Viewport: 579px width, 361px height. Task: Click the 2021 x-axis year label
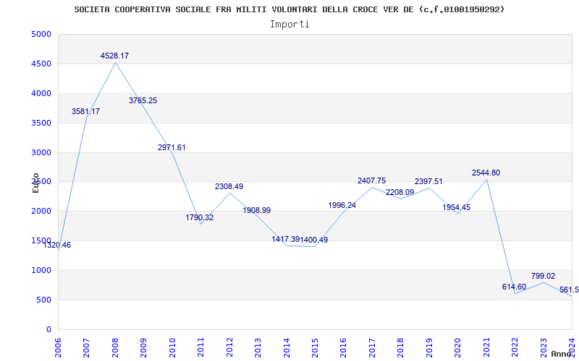tap(486, 348)
